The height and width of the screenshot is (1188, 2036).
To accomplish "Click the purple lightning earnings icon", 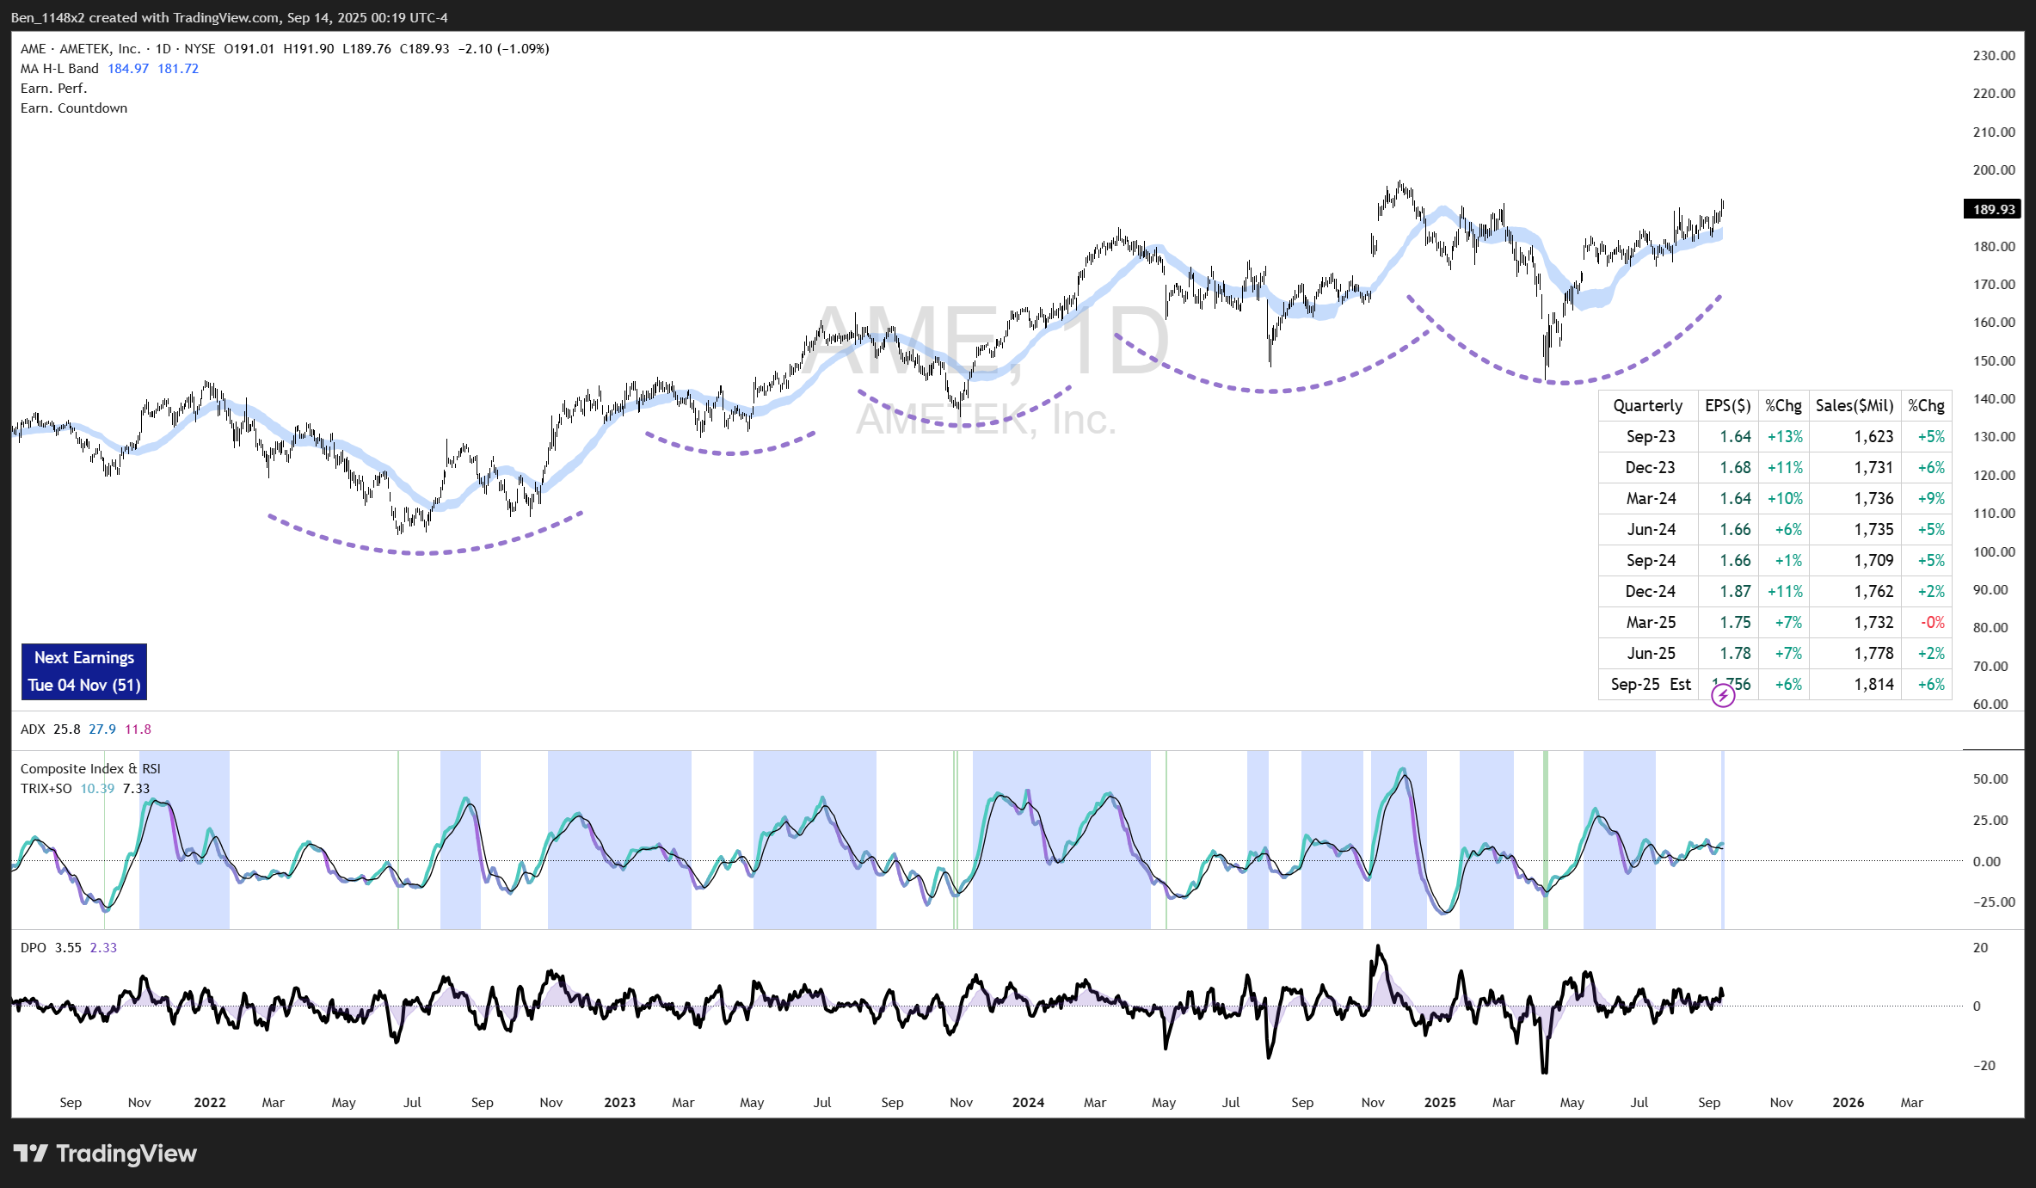I will [x=1723, y=696].
